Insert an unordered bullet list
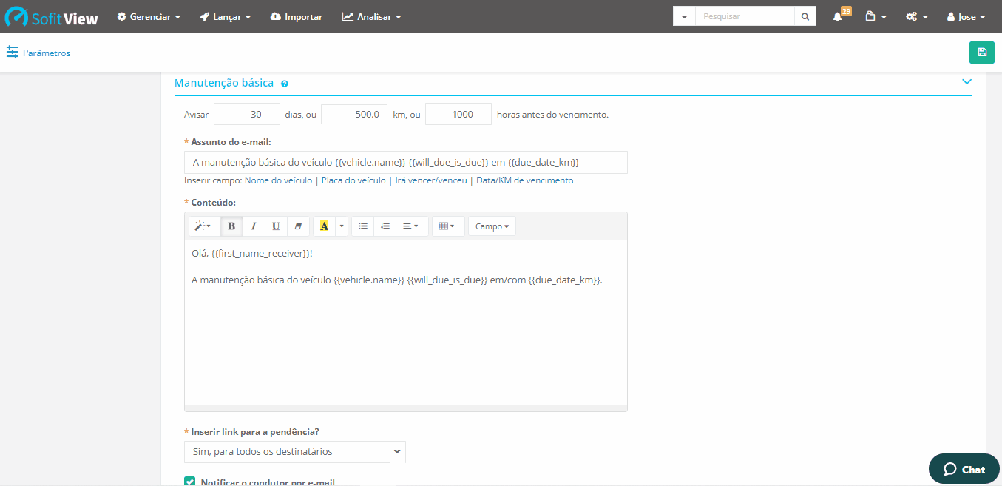This screenshot has height=486, width=1002. coord(363,226)
